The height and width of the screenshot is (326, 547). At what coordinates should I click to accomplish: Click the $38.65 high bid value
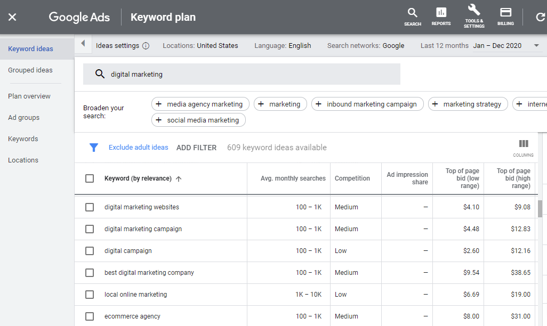click(x=520, y=273)
